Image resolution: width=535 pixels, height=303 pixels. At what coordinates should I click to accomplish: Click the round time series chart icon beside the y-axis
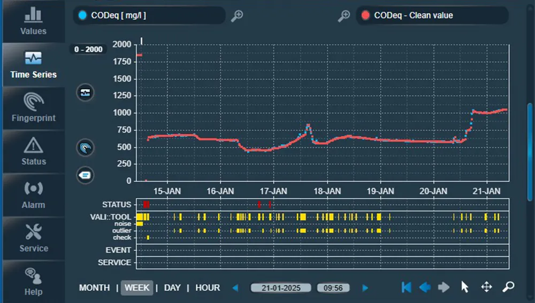(86, 92)
